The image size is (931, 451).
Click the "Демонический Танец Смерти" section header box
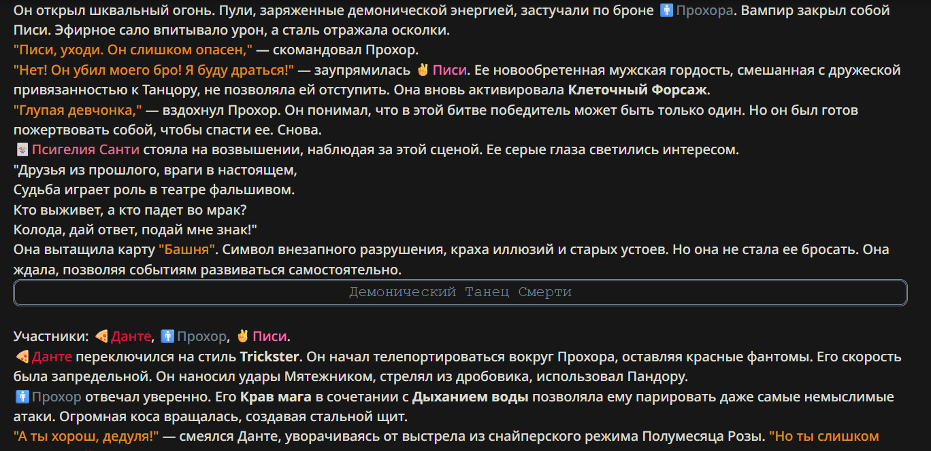tap(461, 293)
